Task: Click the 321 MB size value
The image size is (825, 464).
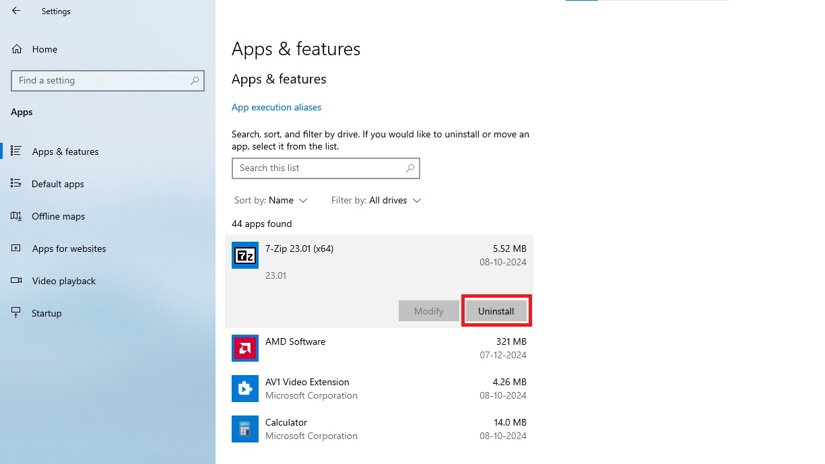Action: tap(511, 341)
